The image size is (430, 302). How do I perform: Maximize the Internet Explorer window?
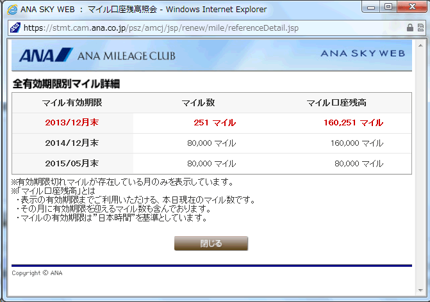[x=388, y=7]
